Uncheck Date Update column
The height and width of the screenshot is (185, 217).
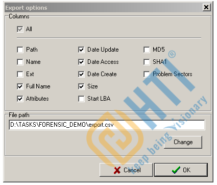click(81, 50)
